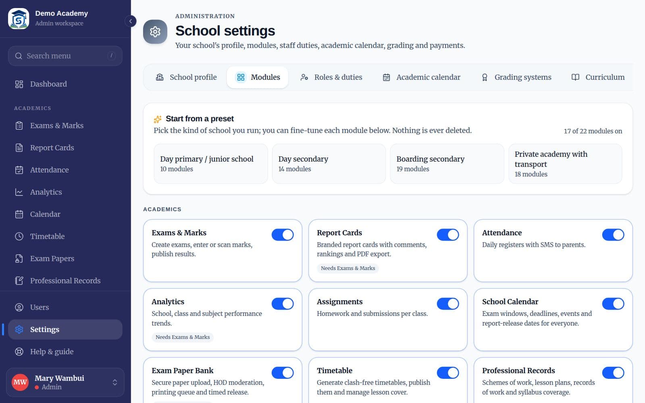
Task: Turn off the Exams & Marks module toggle
Action: pos(283,235)
